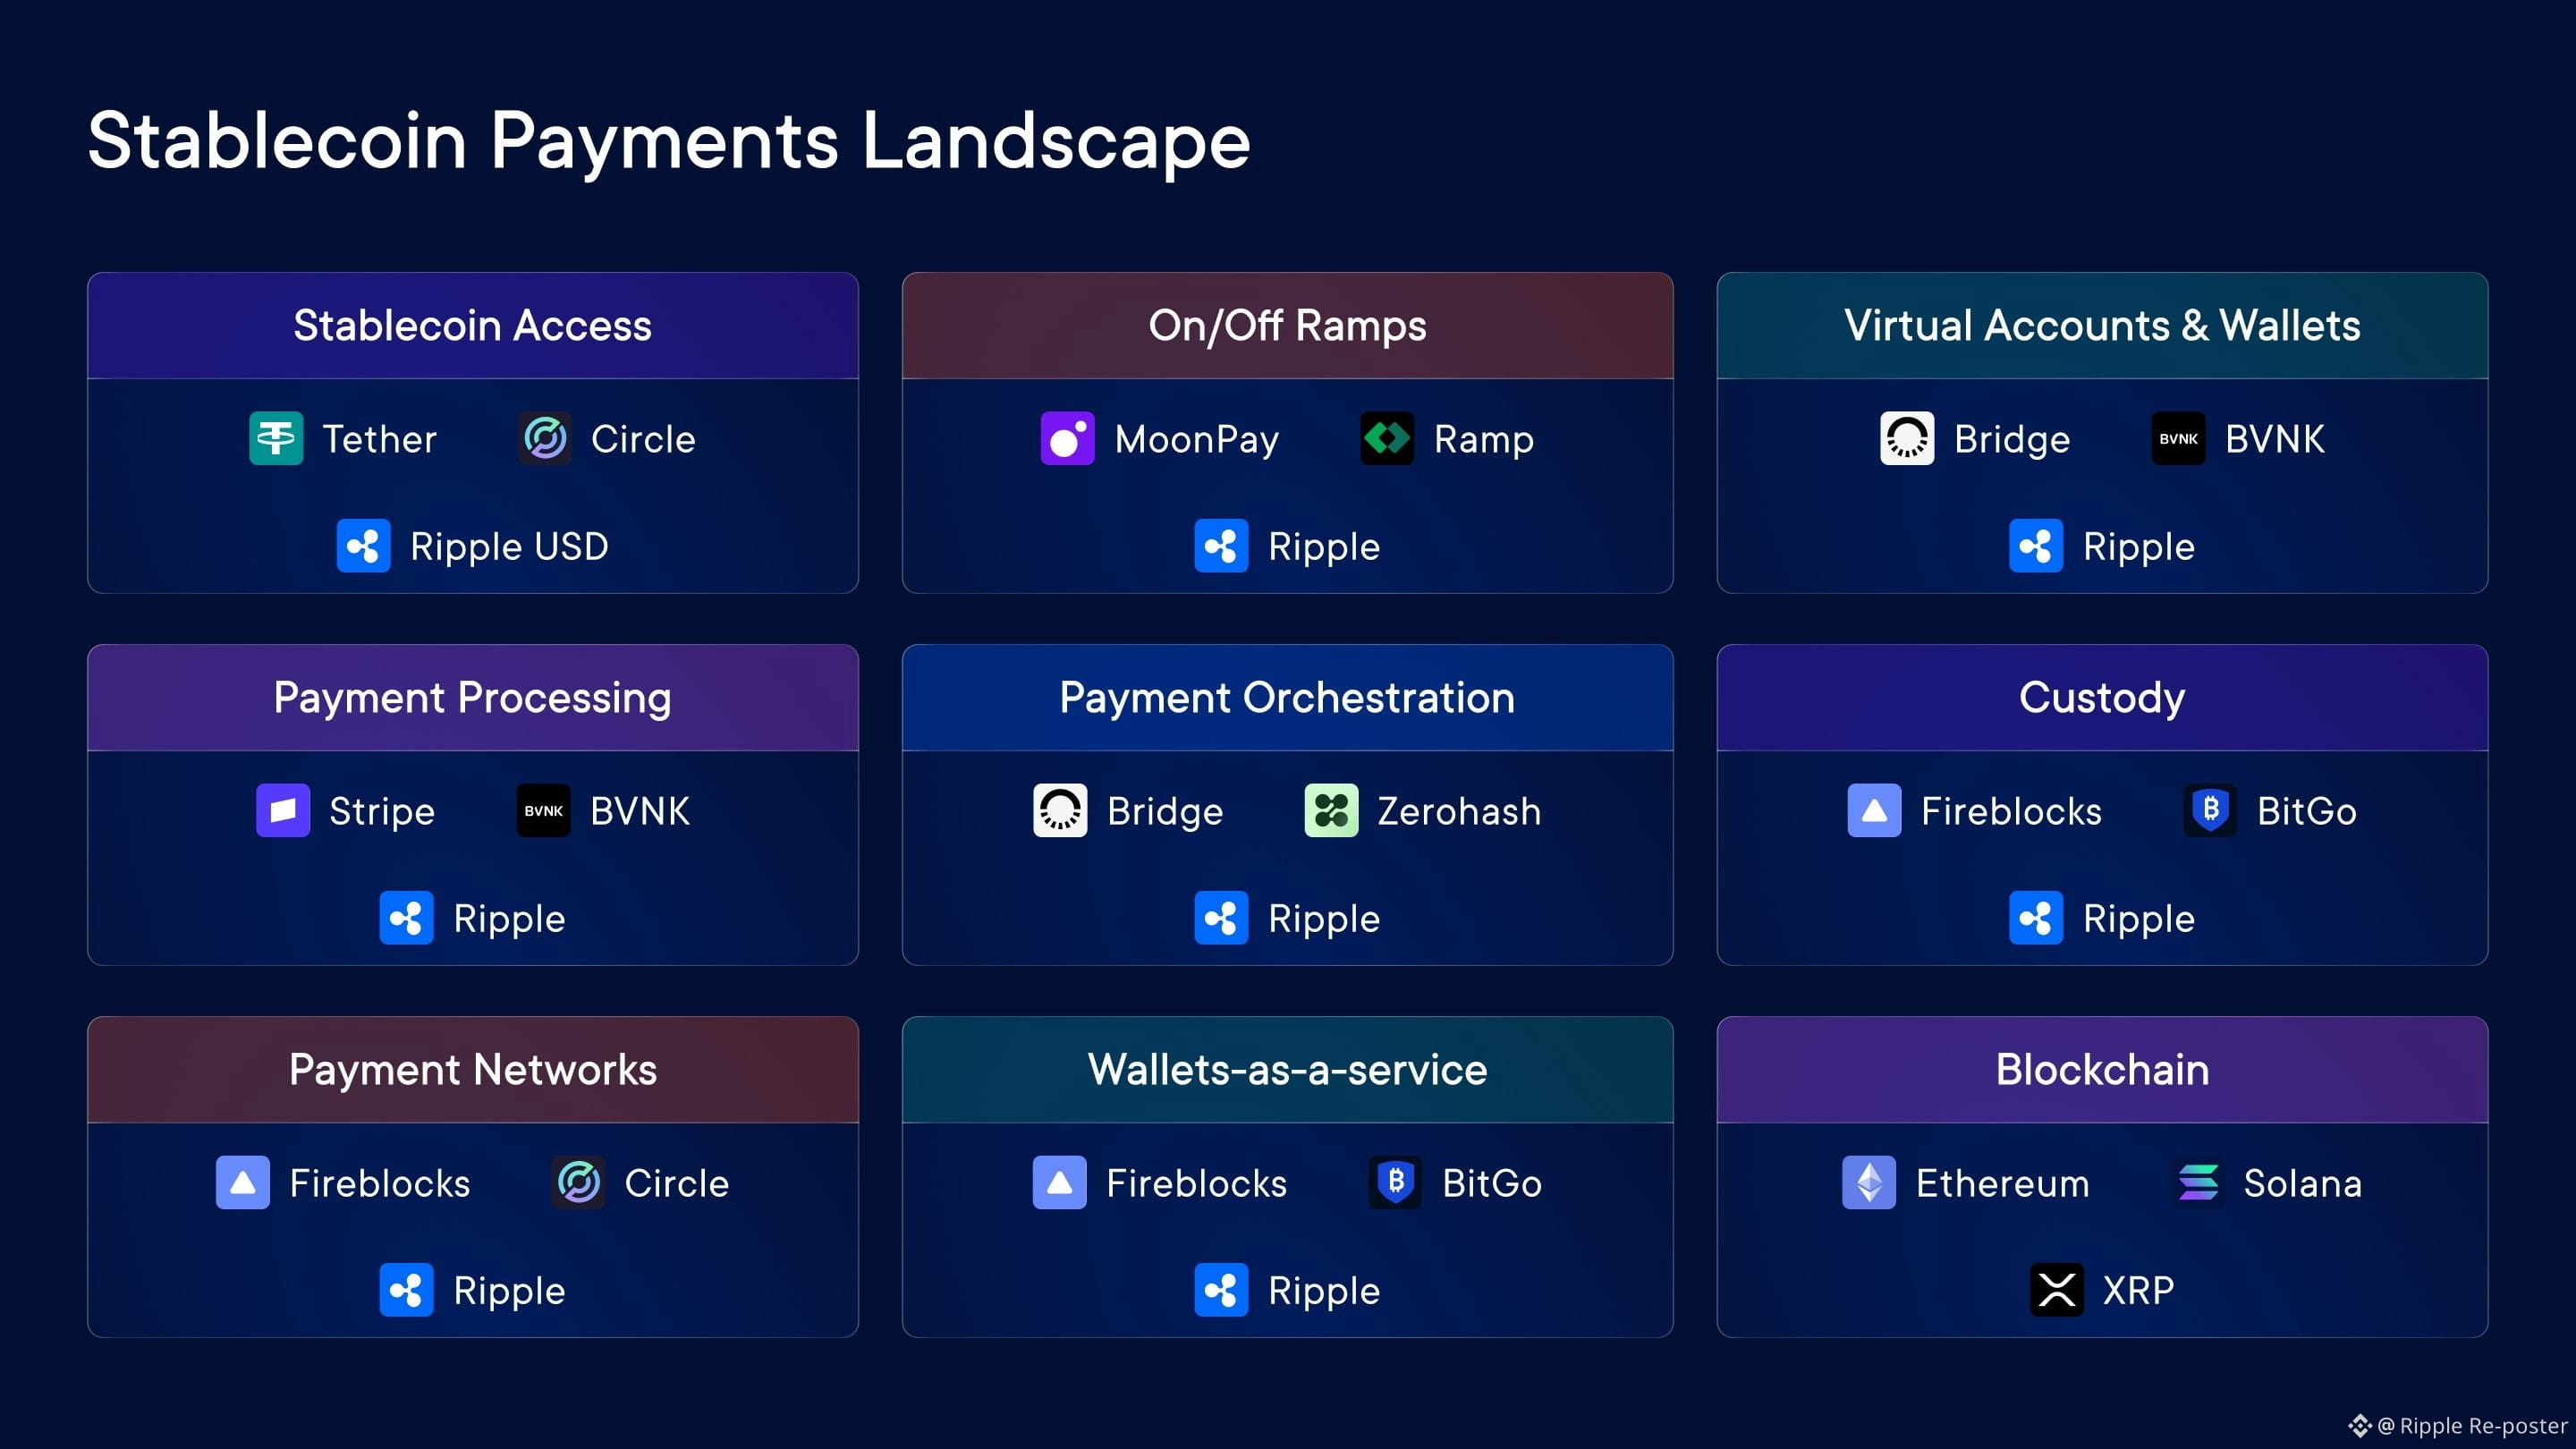Click the Ripple icon under Payment Orchestration

1221,918
